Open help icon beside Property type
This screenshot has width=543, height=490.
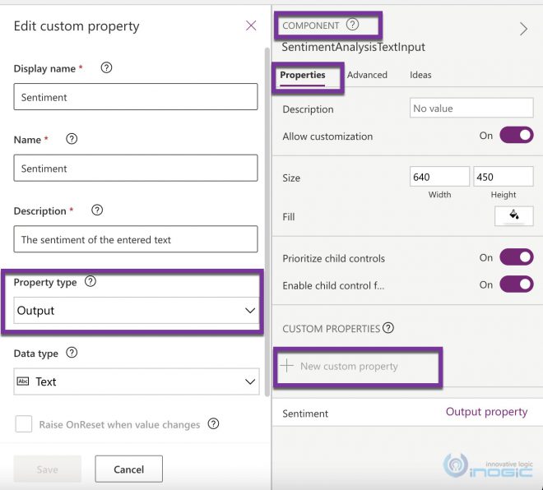coord(90,281)
